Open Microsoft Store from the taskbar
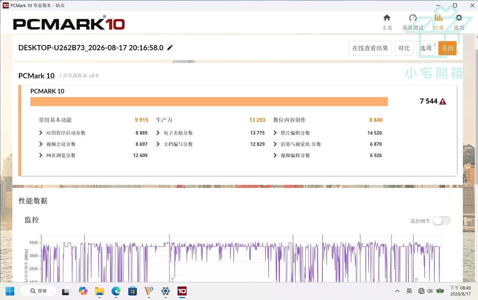478x300 pixels. 132,291
